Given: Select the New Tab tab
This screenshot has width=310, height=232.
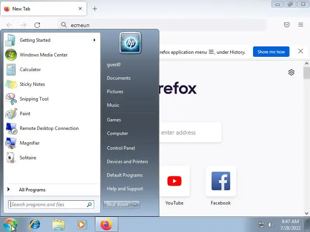Looking at the screenshot, I should point(43,9).
